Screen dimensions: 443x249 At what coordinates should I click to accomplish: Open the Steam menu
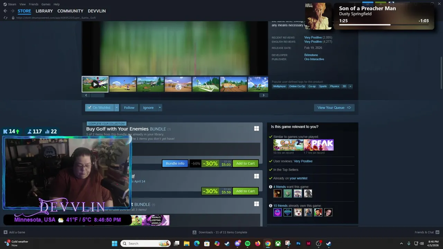click(12, 4)
